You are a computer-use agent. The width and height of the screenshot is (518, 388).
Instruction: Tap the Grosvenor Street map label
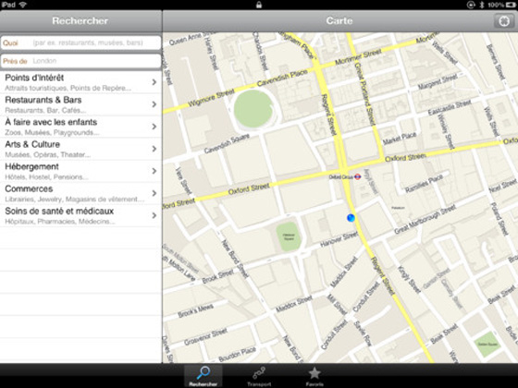(205, 337)
